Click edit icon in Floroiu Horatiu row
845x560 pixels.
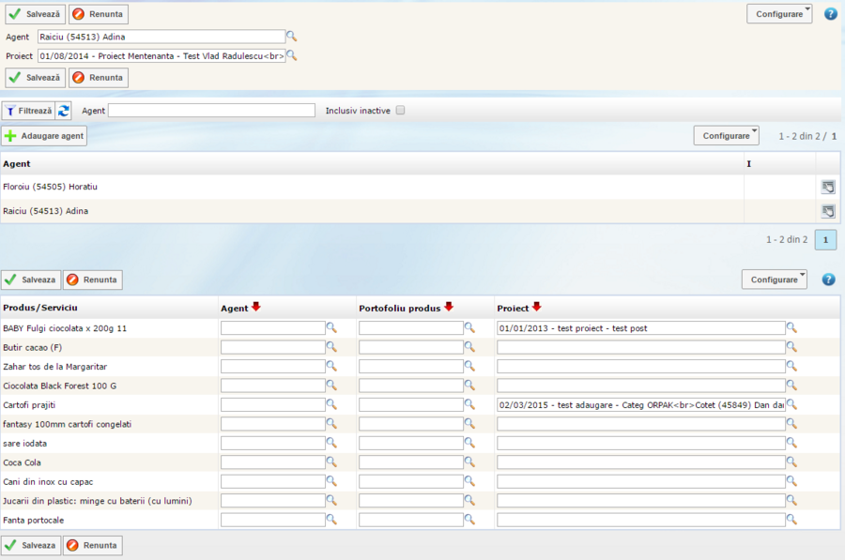pyautogui.click(x=827, y=187)
